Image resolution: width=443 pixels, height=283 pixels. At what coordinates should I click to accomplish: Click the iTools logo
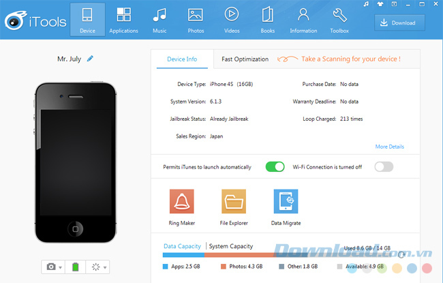pyautogui.click(x=35, y=20)
